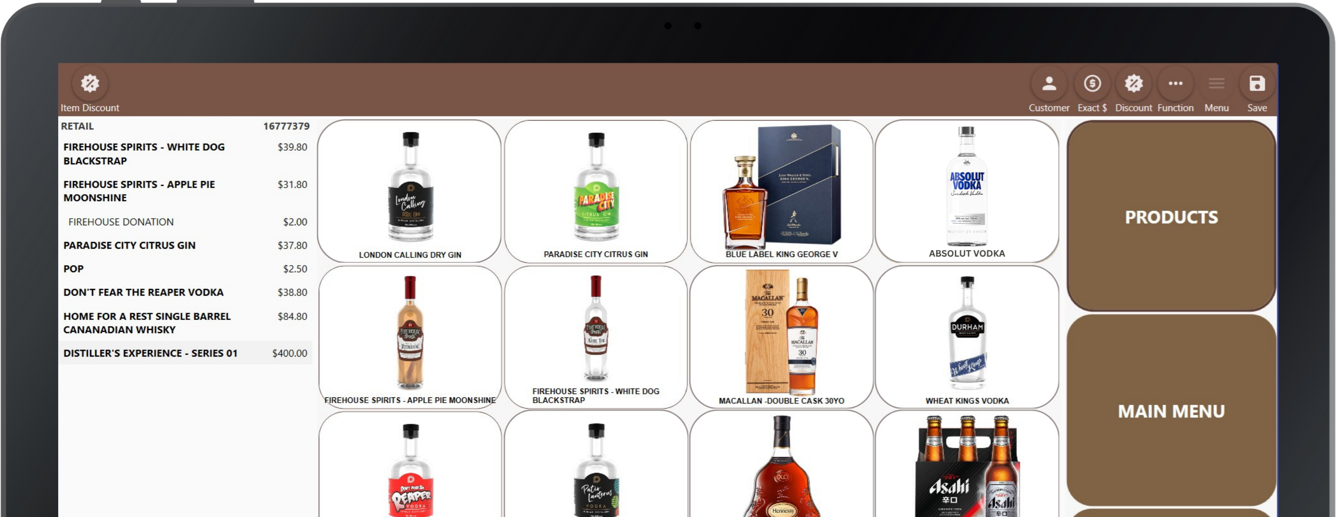This screenshot has height=517, width=1341.
Task: Open the Customer lookup
Action: click(x=1049, y=83)
